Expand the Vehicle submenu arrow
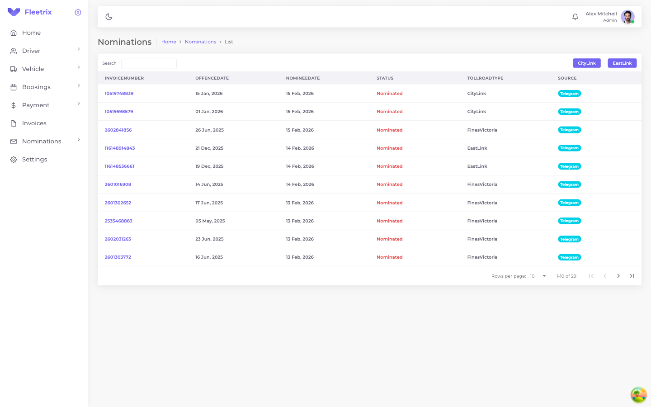Screen dimensions: 651x407 79,67
